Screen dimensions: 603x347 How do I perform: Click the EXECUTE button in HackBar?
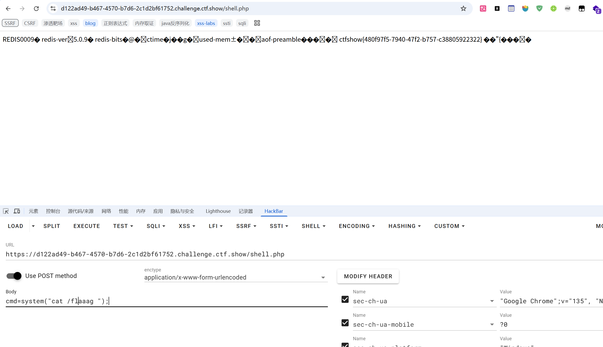pyautogui.click(x=87, y=226)
